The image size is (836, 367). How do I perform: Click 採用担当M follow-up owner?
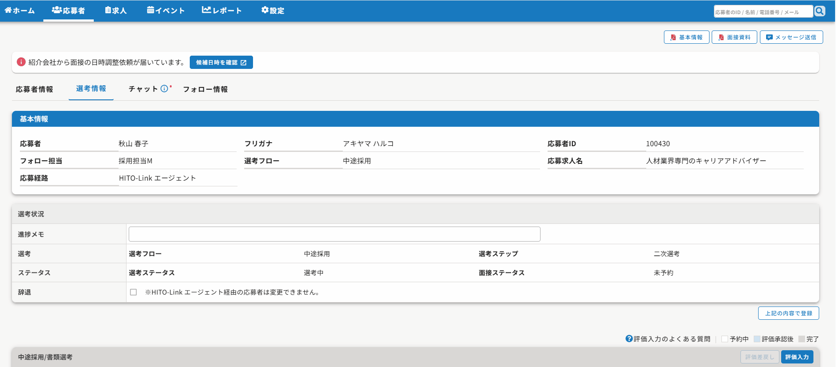[135, 161]
